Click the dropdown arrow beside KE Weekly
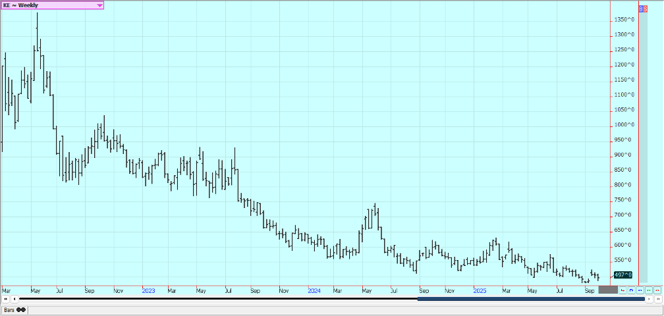The image size is (664, 316). pyautogui.click(x=99, y=5)
